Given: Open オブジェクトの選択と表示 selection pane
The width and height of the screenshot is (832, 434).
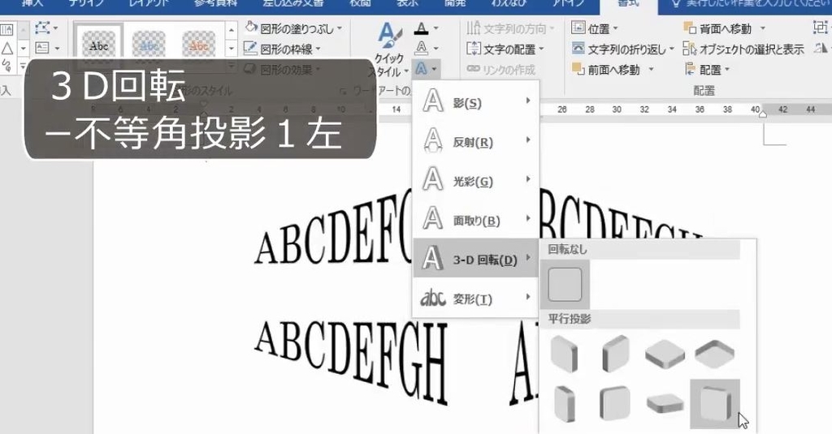Looking at the screenshot, I should point(743,49).
